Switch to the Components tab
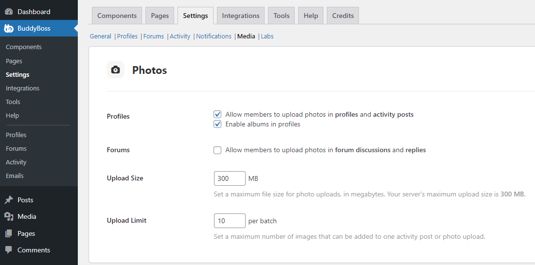 [x=117, y=16]
